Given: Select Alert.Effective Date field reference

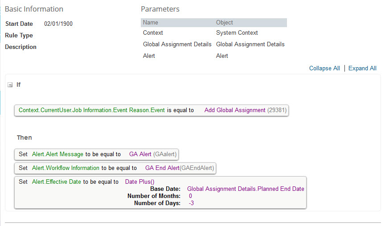Looking at the screenshot, I should 57,182.
